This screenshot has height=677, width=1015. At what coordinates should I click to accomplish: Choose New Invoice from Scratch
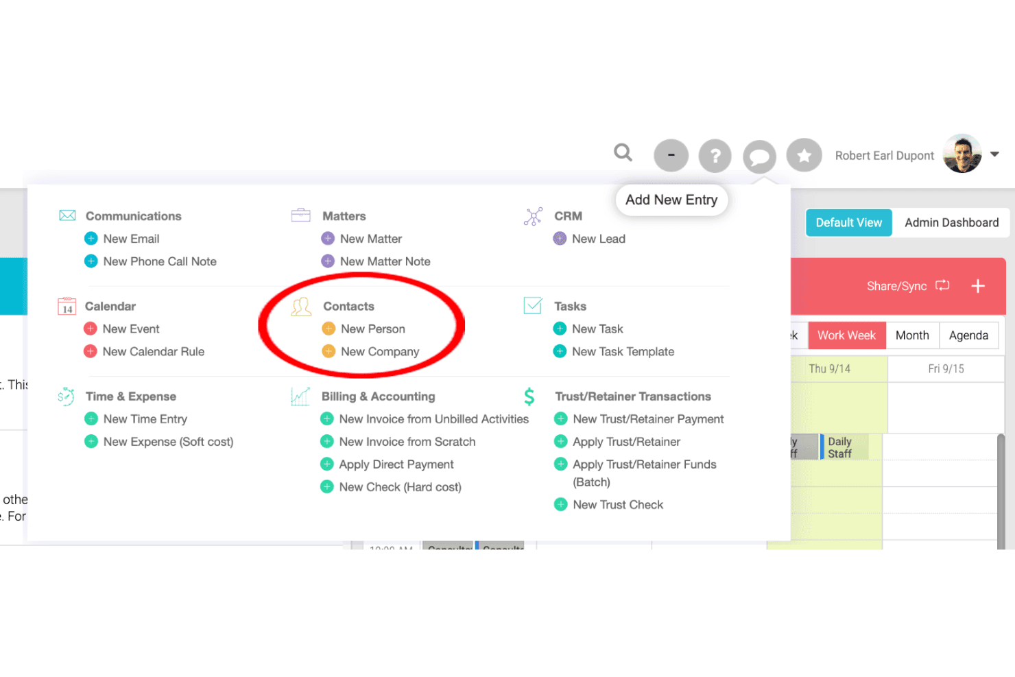click(x=407, y=442)
